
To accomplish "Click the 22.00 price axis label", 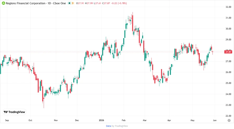I will [x=228, y=116].
